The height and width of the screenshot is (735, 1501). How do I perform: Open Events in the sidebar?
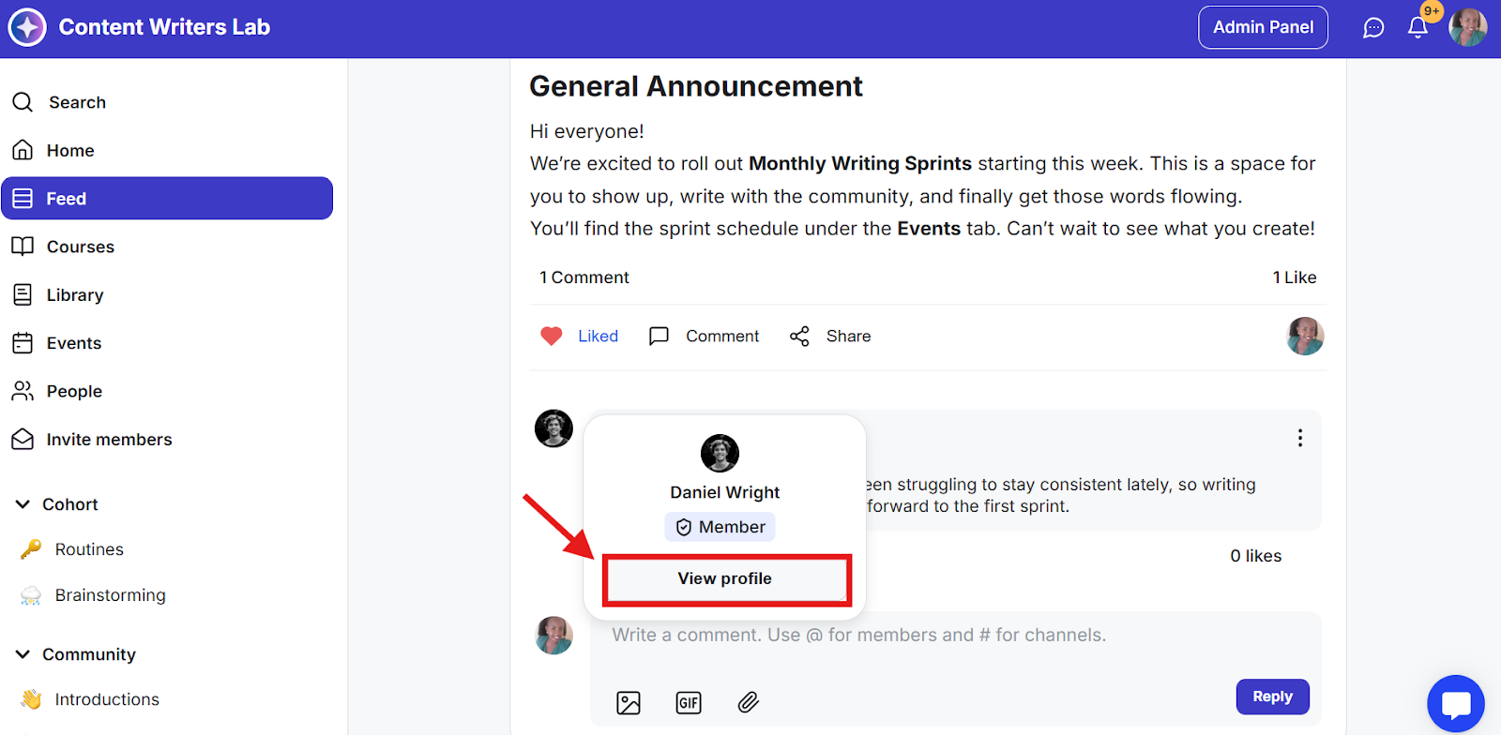pyautogui.click(x=74, y=343)
